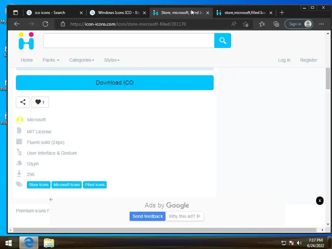The image size is (332, 249).
Task: Expand the Packs dropdown menu
Action: pos(51,60)
